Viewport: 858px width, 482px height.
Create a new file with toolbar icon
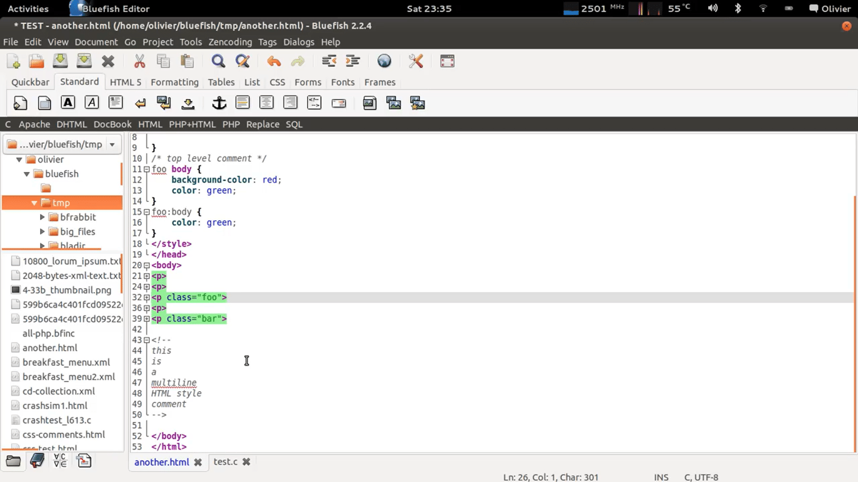point(13,61)
